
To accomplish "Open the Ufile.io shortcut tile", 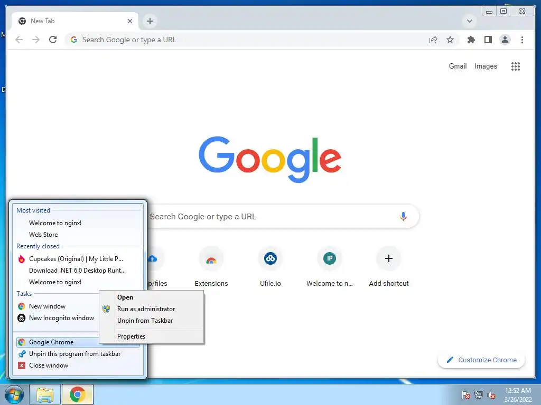I will tap(270, 267).
